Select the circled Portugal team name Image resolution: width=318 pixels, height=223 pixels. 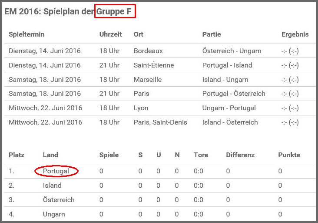pyautogui.click(x=56, y=171)
